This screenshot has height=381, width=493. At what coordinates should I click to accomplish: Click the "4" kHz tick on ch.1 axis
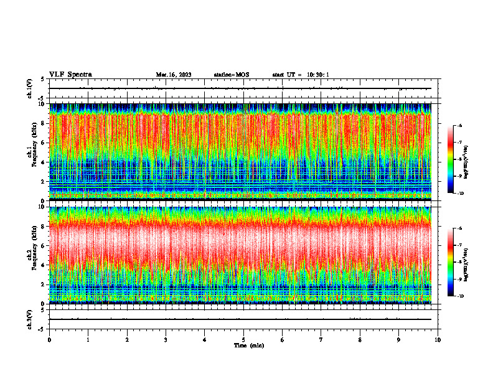pyautogui.click(x=44, y=162)
